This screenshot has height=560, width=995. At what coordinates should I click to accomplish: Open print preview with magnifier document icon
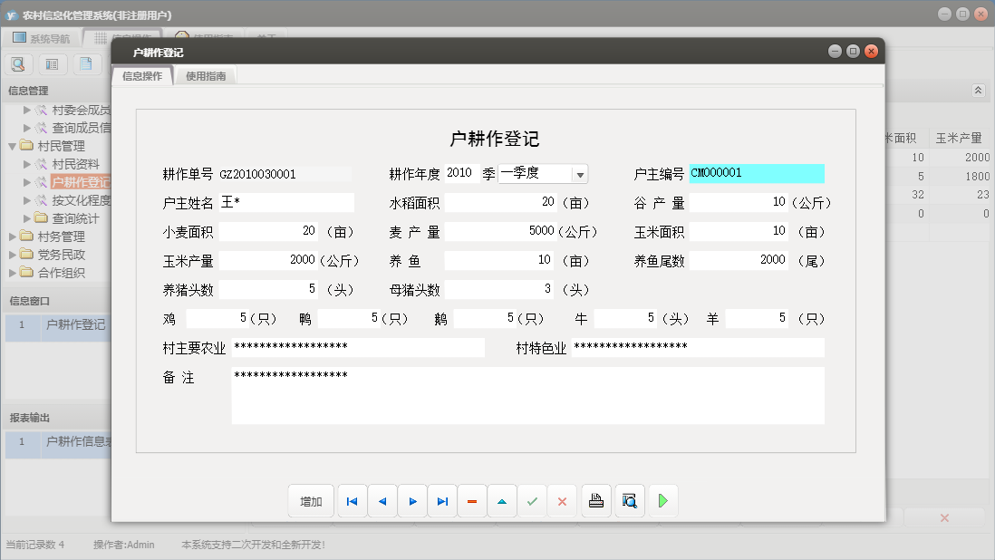tap(629, 500)
